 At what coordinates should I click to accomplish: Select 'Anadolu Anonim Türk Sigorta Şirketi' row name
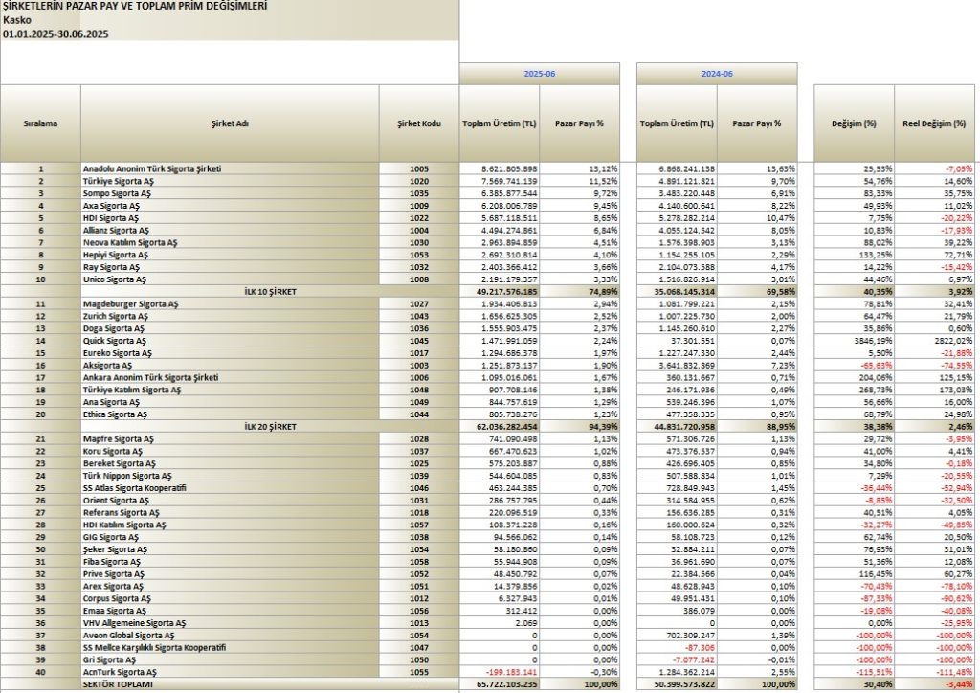pyautogui.click(x=152, y=168)
